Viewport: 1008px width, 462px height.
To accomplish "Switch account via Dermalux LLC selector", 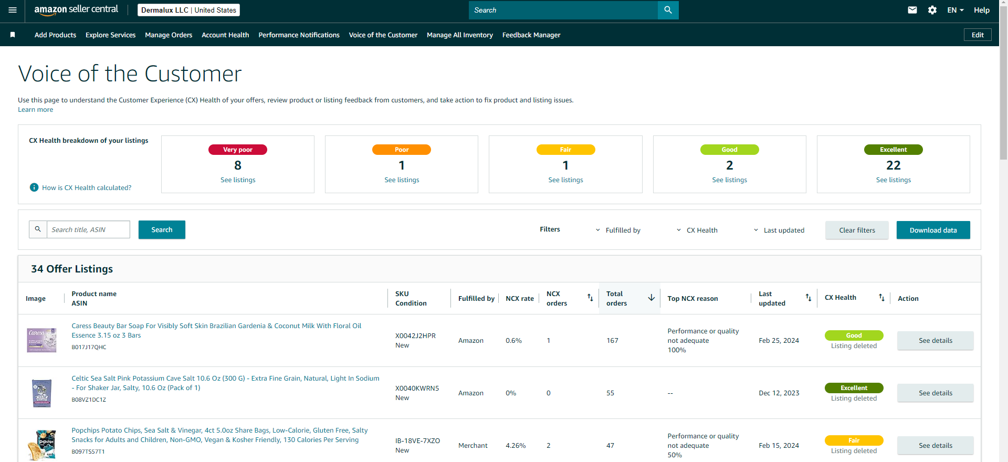I will tap(189, 10).
